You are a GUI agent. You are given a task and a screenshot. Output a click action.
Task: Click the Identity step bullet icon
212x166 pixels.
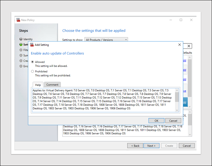pos(21,39)
